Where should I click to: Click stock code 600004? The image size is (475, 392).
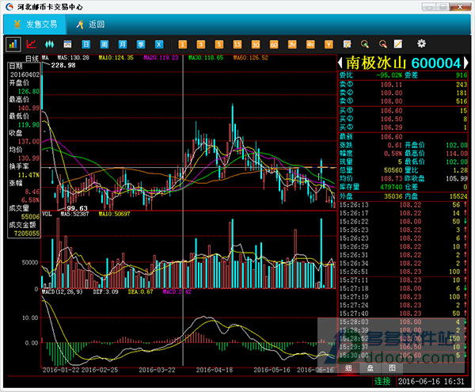(436, 63)
